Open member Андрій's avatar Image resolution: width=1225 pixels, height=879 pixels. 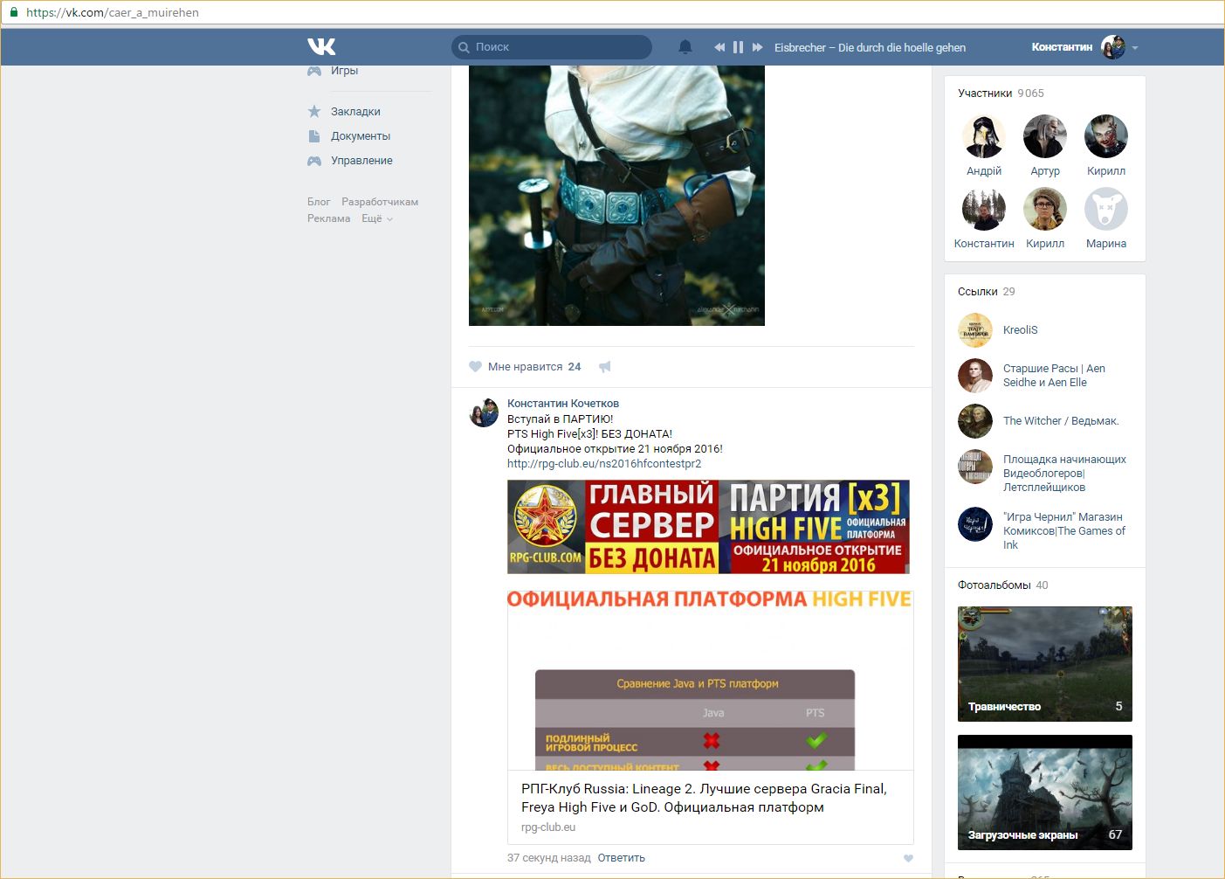click(984, 136)
